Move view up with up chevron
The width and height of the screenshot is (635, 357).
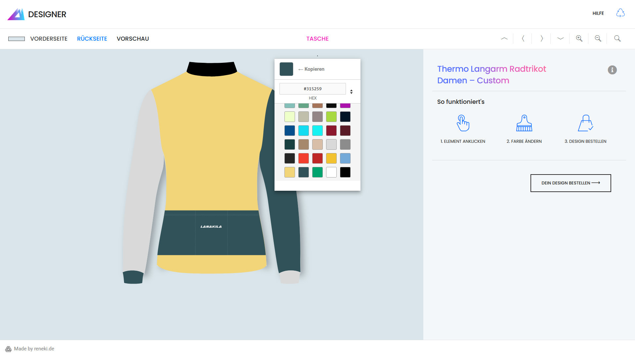coord(504,38)
